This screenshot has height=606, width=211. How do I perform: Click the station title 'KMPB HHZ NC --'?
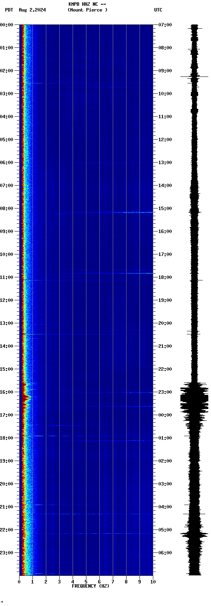coord(87,4)
